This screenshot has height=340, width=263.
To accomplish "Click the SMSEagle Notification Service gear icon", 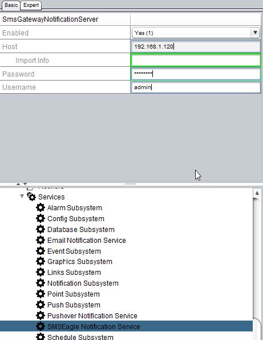I will click(x=41, y=326).
